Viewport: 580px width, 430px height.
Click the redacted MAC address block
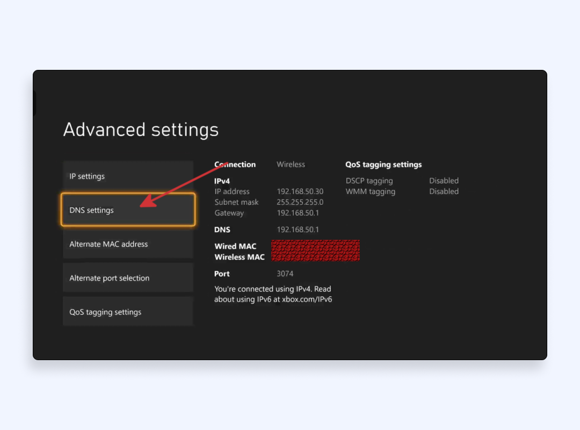pyautogui.click(x=315, y=250)
